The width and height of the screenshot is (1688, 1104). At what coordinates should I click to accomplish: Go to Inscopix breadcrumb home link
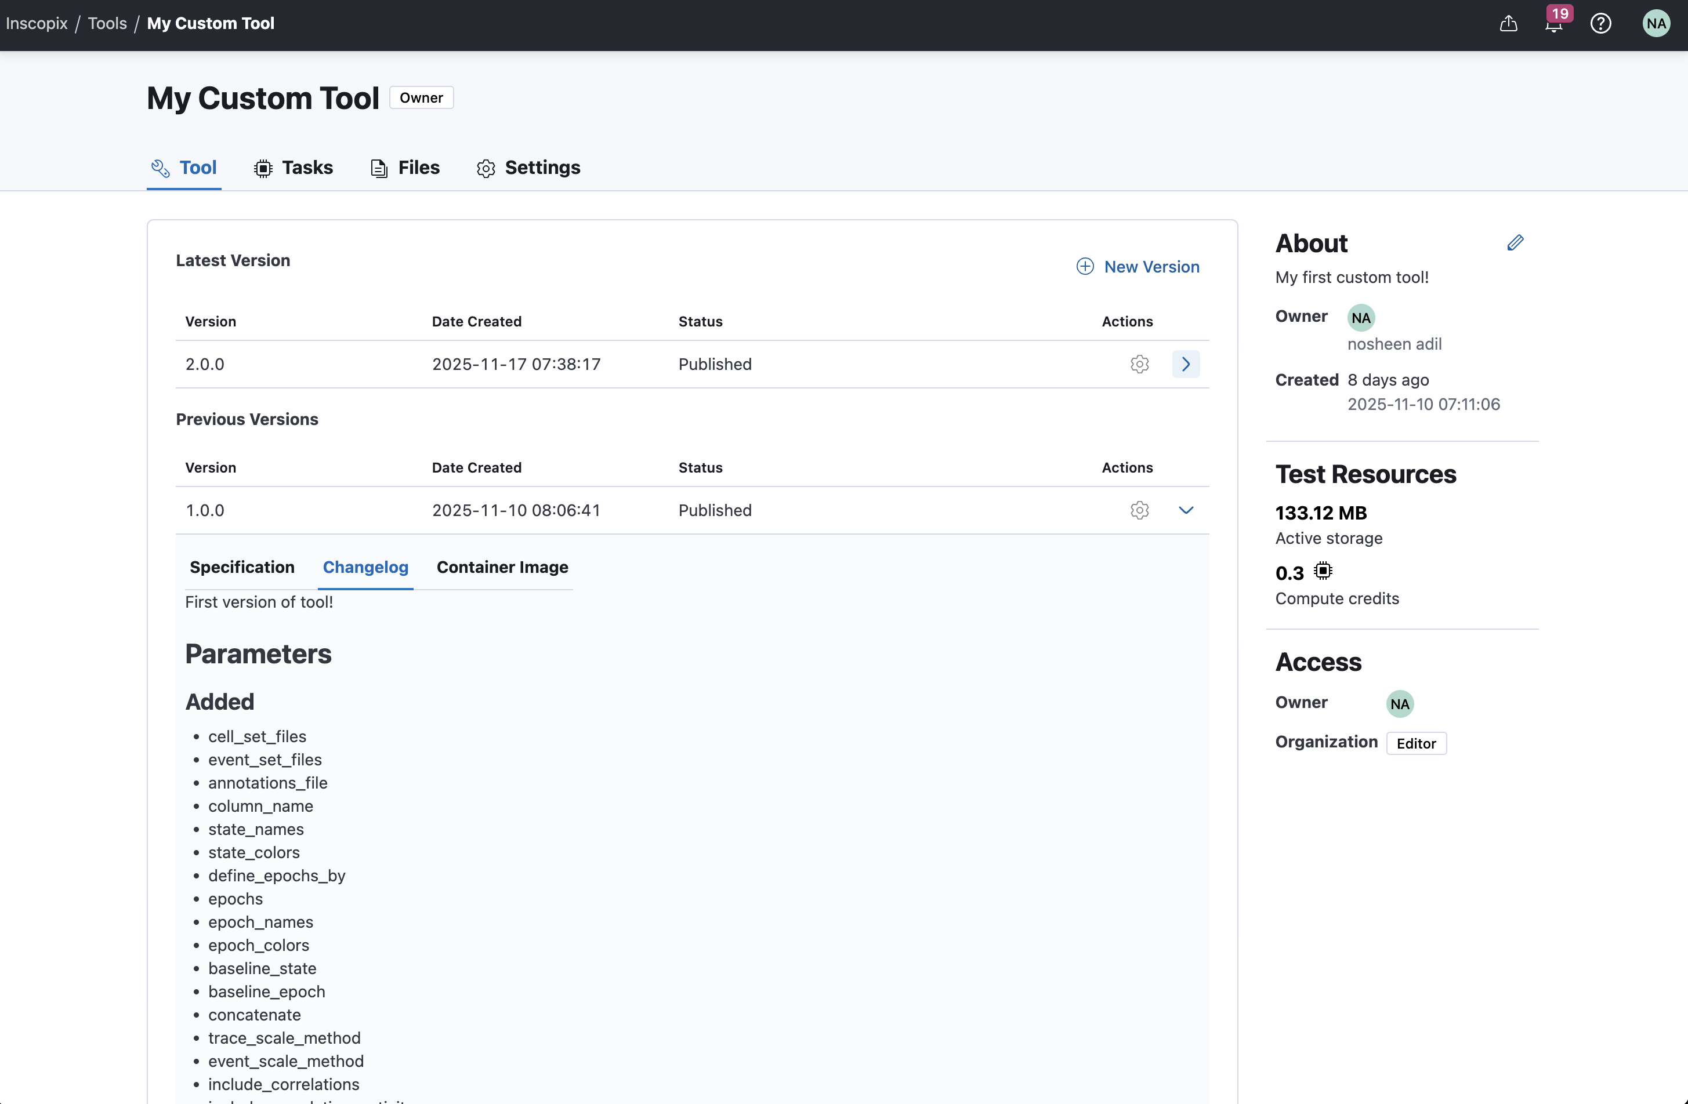[37, 23]
